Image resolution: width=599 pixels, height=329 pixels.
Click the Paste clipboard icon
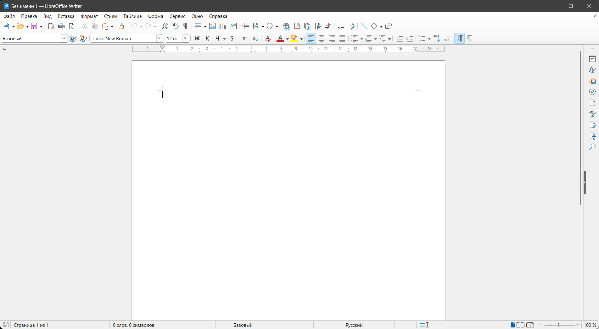tap(105, 26)
